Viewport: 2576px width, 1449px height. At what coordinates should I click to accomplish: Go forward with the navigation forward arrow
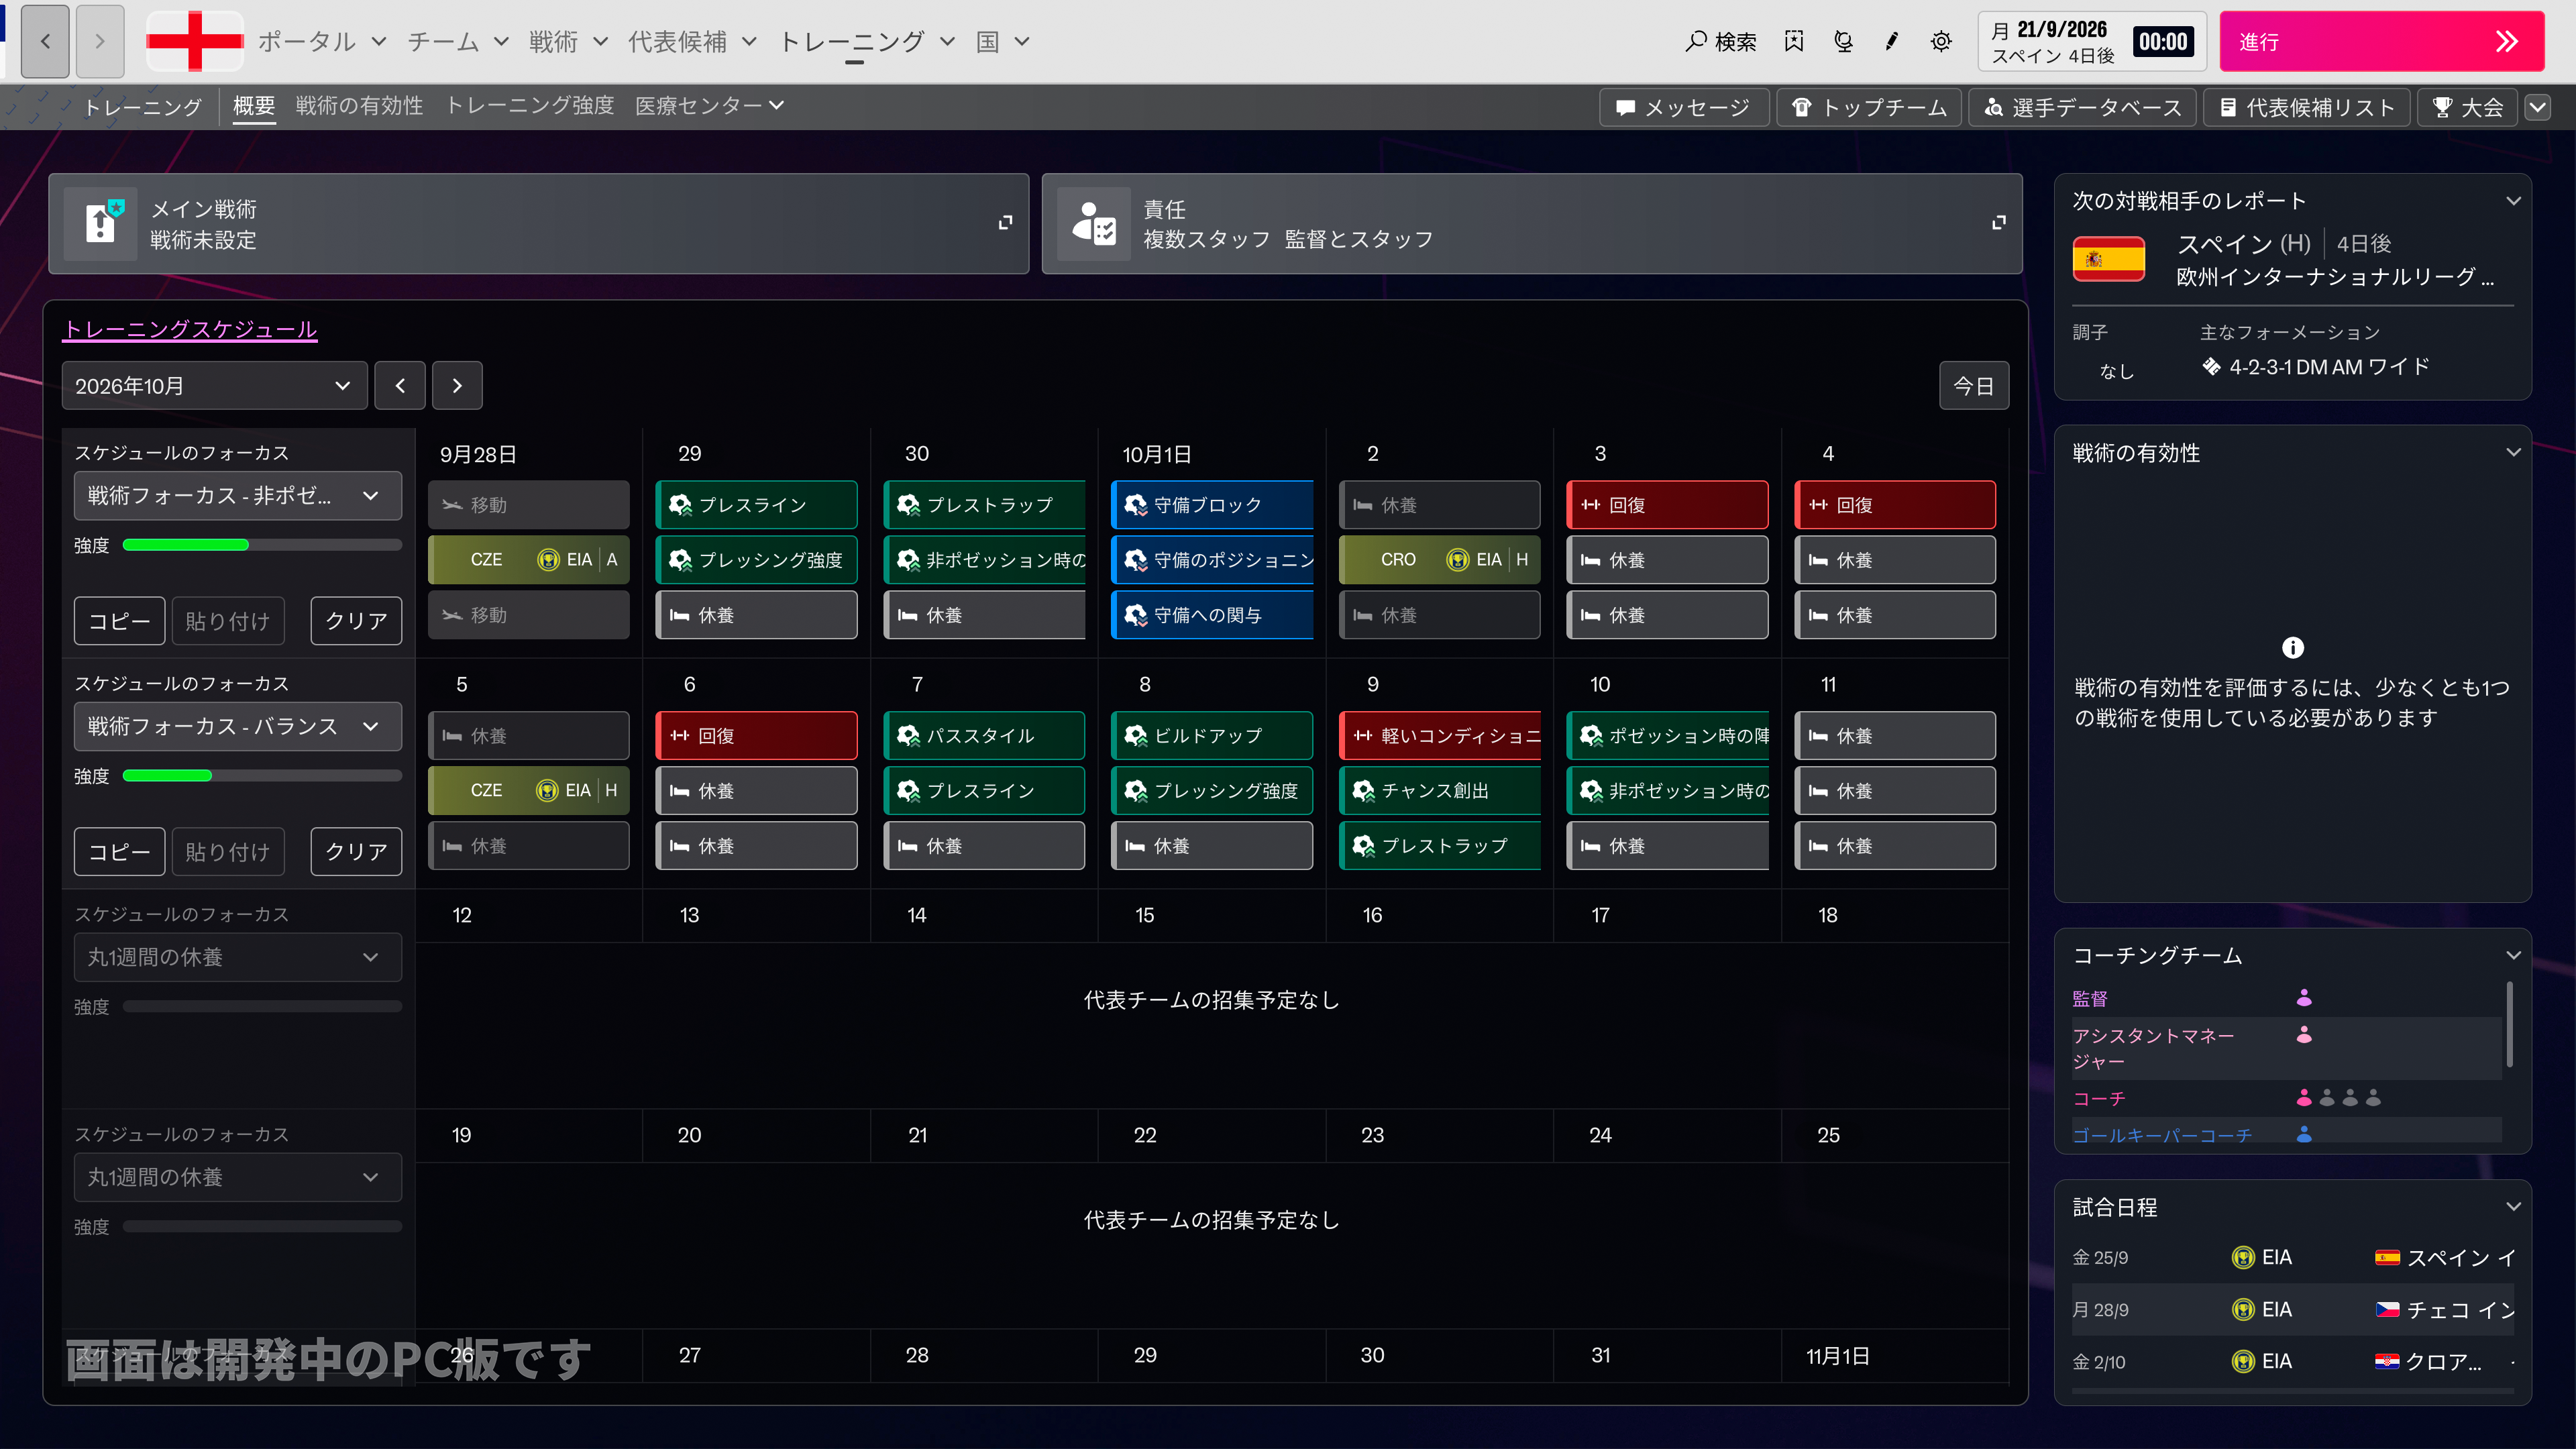[x=99, y=41]
